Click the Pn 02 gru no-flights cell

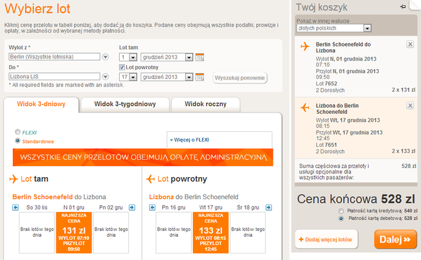[111, 232]
